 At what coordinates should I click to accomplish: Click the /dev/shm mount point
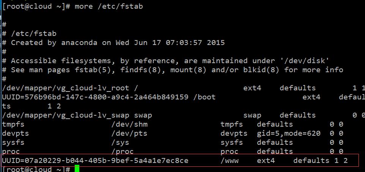129,124
